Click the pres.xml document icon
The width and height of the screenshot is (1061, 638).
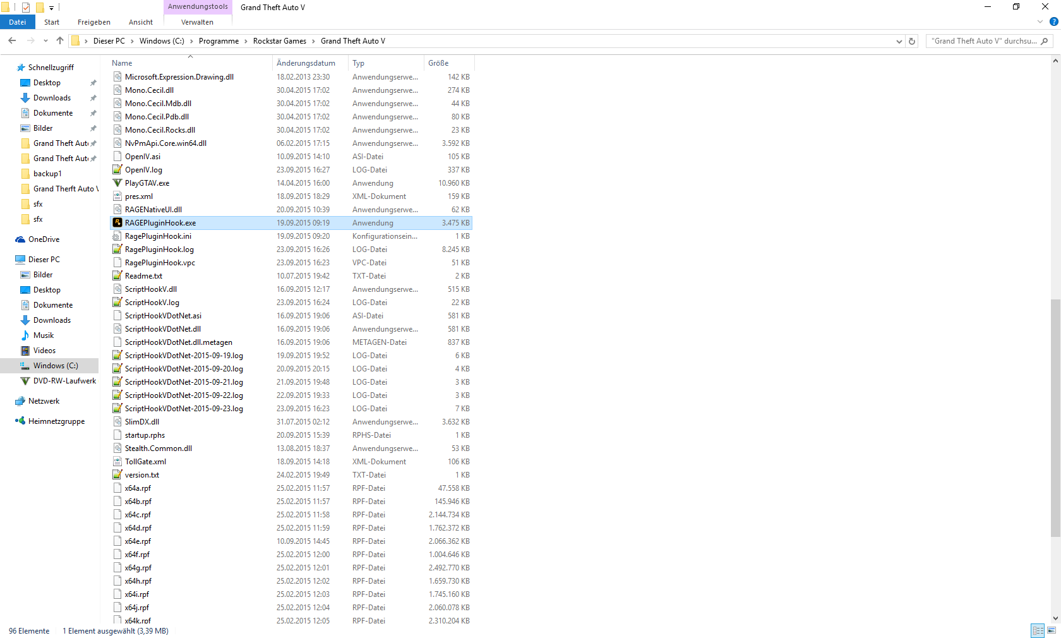point(117,196)
